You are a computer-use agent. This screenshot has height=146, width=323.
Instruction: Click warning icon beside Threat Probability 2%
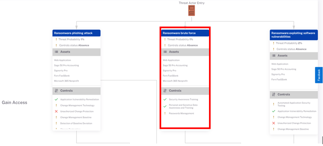[x=273, y=43]
